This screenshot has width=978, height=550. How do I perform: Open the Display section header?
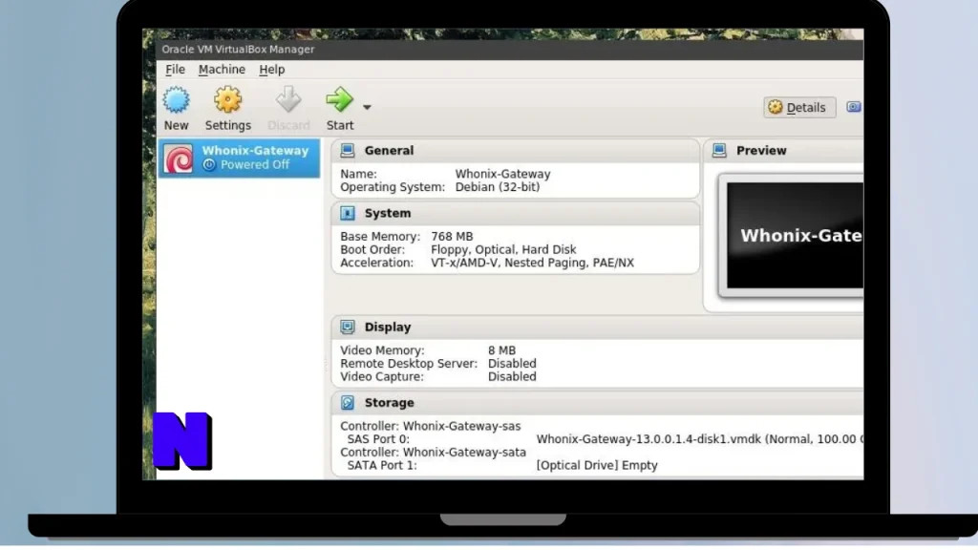[598, 327]
